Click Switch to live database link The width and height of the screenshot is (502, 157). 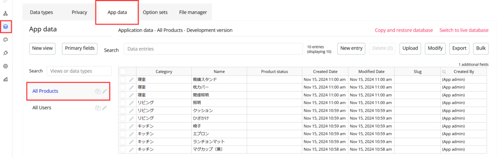(464, 30)
